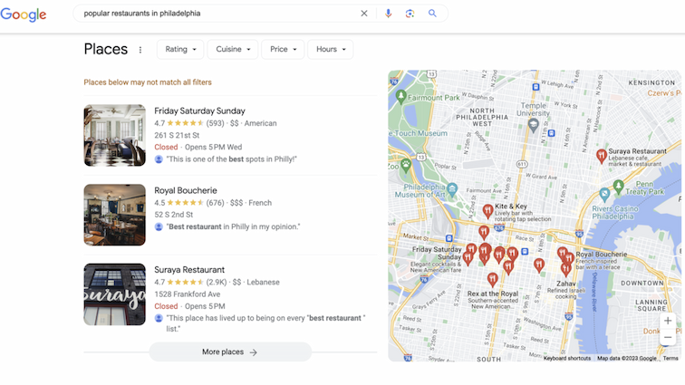Screen dimensions: 685x385
Task: Click the Philadelphia Museum of Art marker
Action: point(452,189)
